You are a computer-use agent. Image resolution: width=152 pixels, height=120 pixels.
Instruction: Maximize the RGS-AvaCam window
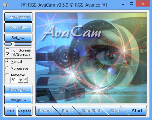coord(132,4)
